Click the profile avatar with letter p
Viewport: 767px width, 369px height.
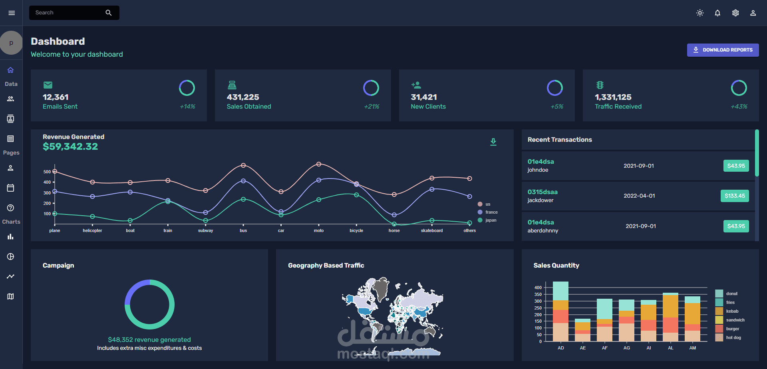(11, 43)
